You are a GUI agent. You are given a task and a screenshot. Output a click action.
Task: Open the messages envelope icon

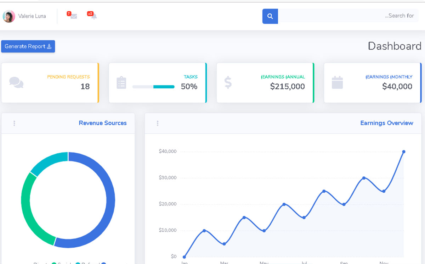point(73,16)
